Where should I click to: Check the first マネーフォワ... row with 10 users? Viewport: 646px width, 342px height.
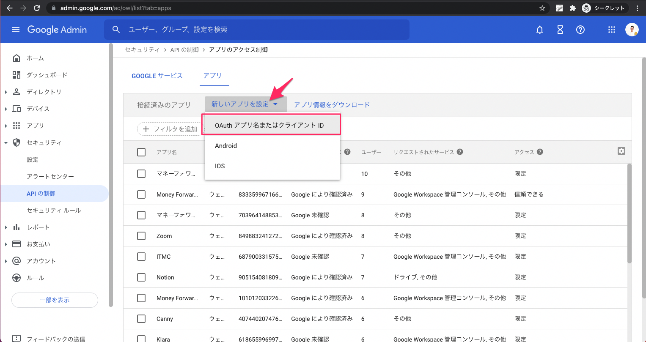tap(141, 174)
